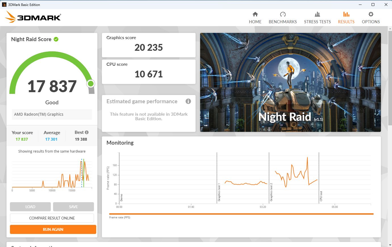Viewport: 392px width, 247px height.
Task: Click the Demo marker line
Action: pos(119,178)
